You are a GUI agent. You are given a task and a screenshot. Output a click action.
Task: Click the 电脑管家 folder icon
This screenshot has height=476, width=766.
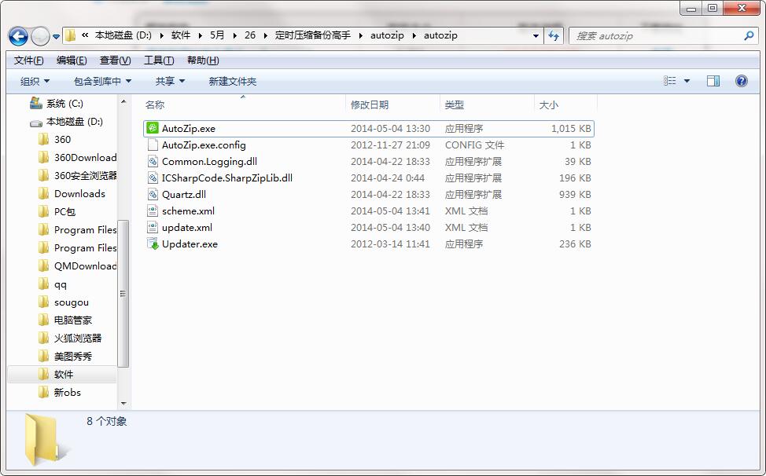pyautogui.click(x=43, y=320)
